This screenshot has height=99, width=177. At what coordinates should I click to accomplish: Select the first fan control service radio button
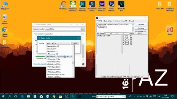click(x=37, y=36)
